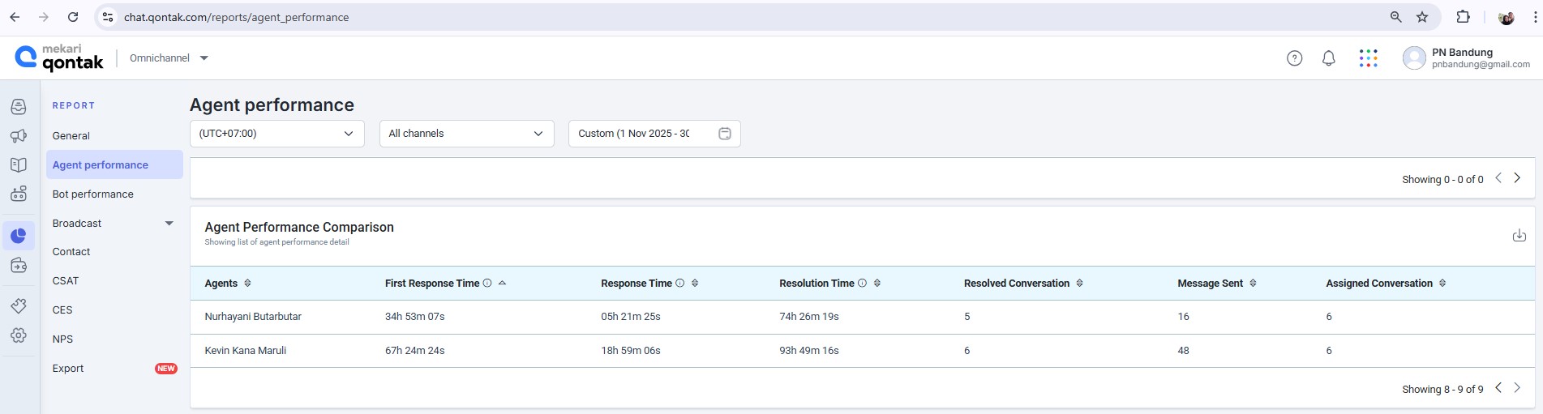The width and height of the screenshot is (1543, 414).
Task: Sort by Message Sent column
Action: (x=1253, y=284)
